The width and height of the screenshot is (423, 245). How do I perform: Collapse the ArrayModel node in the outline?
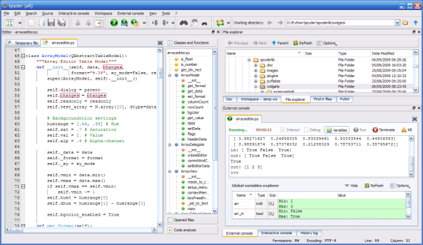pos(170,75)
